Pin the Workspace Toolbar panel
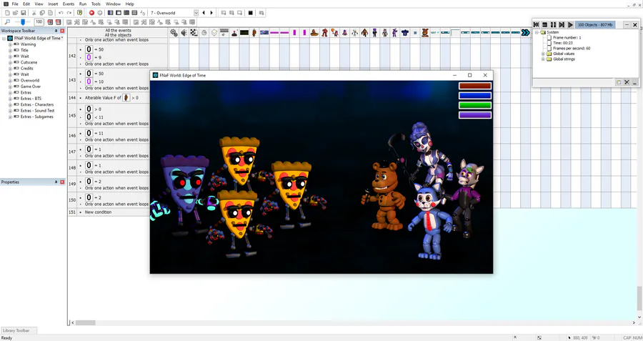 [x=56, y=31]
